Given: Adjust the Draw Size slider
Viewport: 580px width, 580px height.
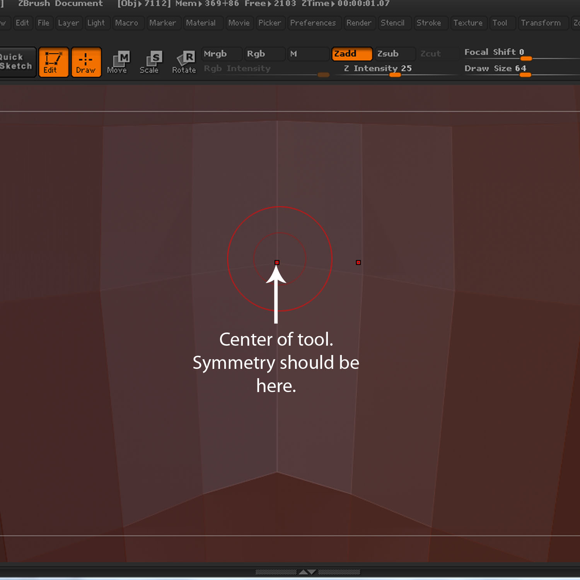Looking at the screenshot, I should [525, 75].
